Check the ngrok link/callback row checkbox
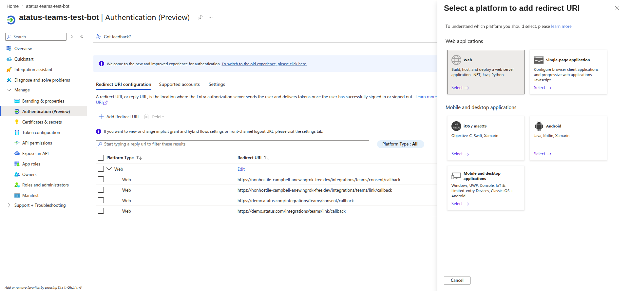The image size is (629, 291). [x=101, y=190]
